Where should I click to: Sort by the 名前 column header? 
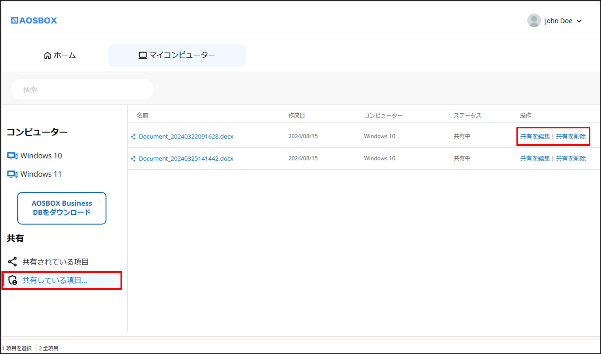(143, 115)
